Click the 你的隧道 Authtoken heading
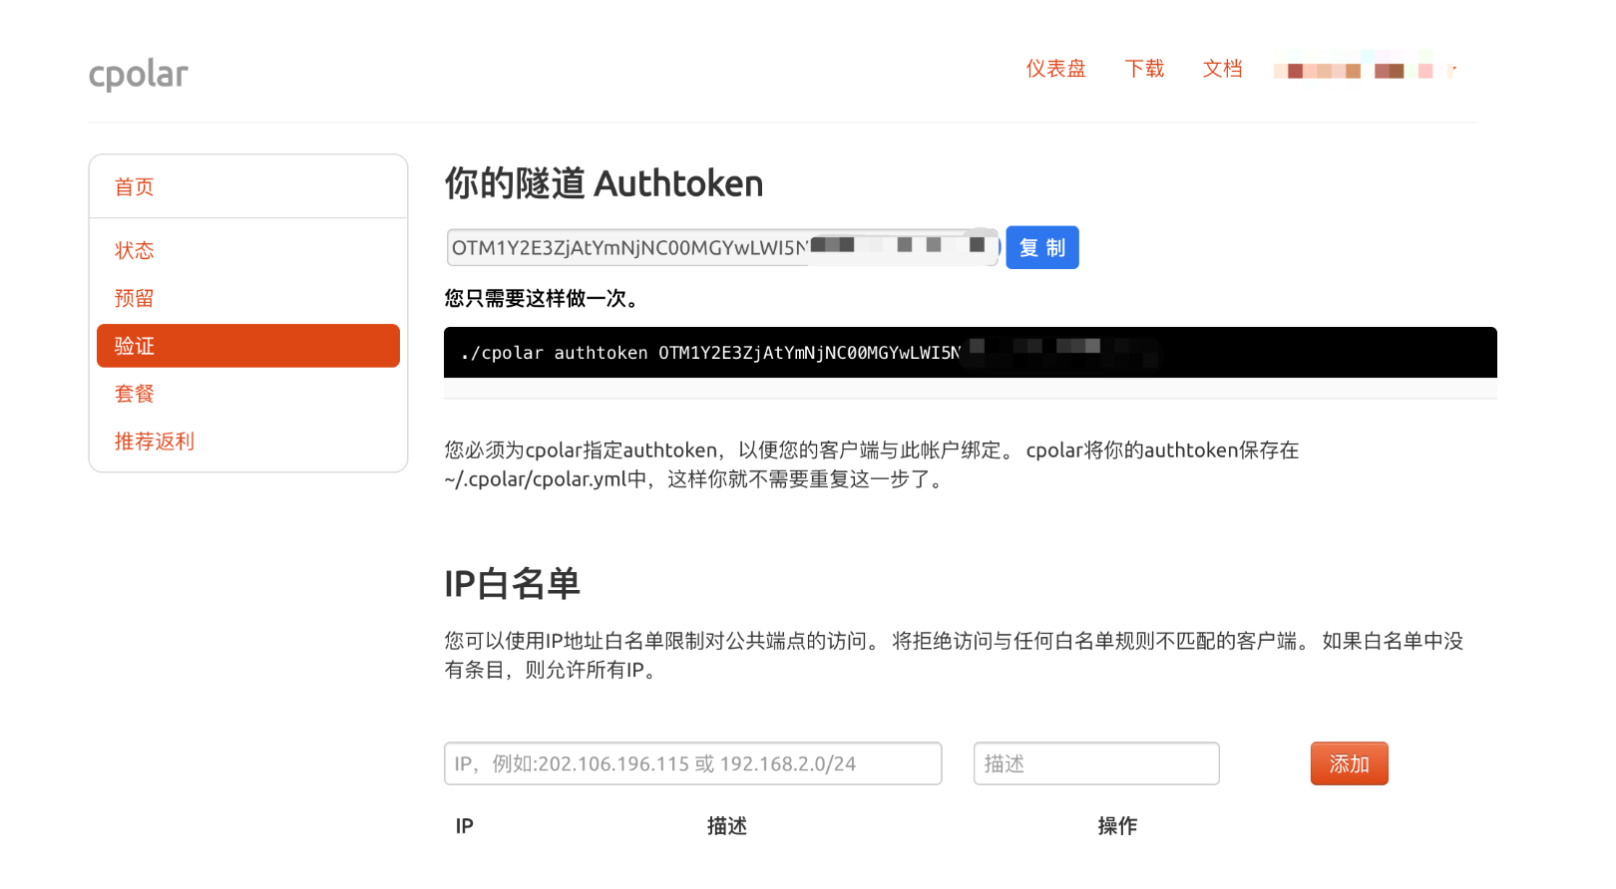 [x=604, y=183]
